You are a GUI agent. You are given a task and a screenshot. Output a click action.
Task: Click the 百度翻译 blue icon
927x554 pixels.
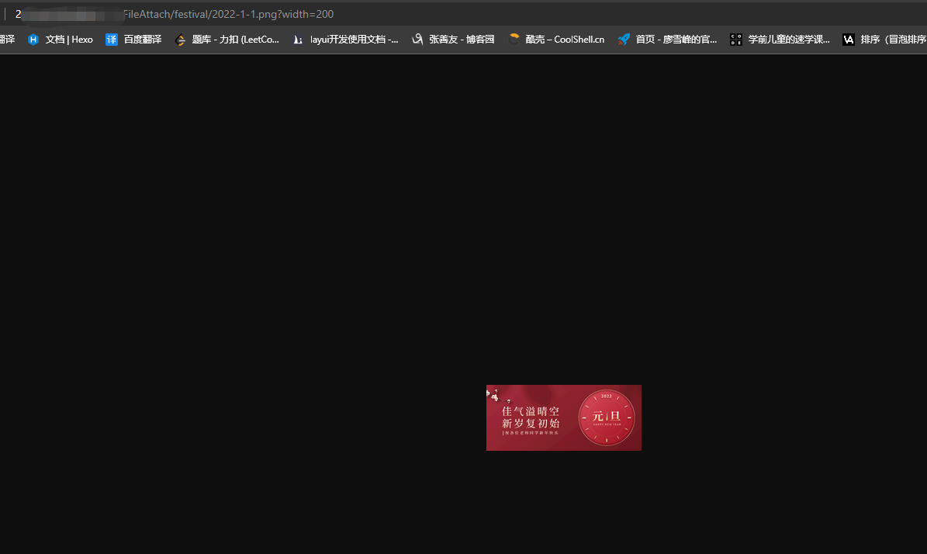pos(111,40)
